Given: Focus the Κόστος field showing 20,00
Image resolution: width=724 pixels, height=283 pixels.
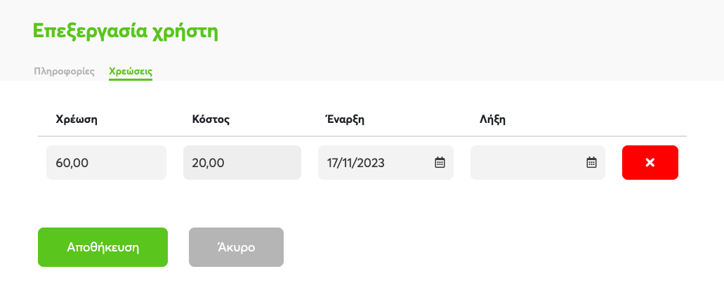Looking at the screenshot, I should click(242, 162).
